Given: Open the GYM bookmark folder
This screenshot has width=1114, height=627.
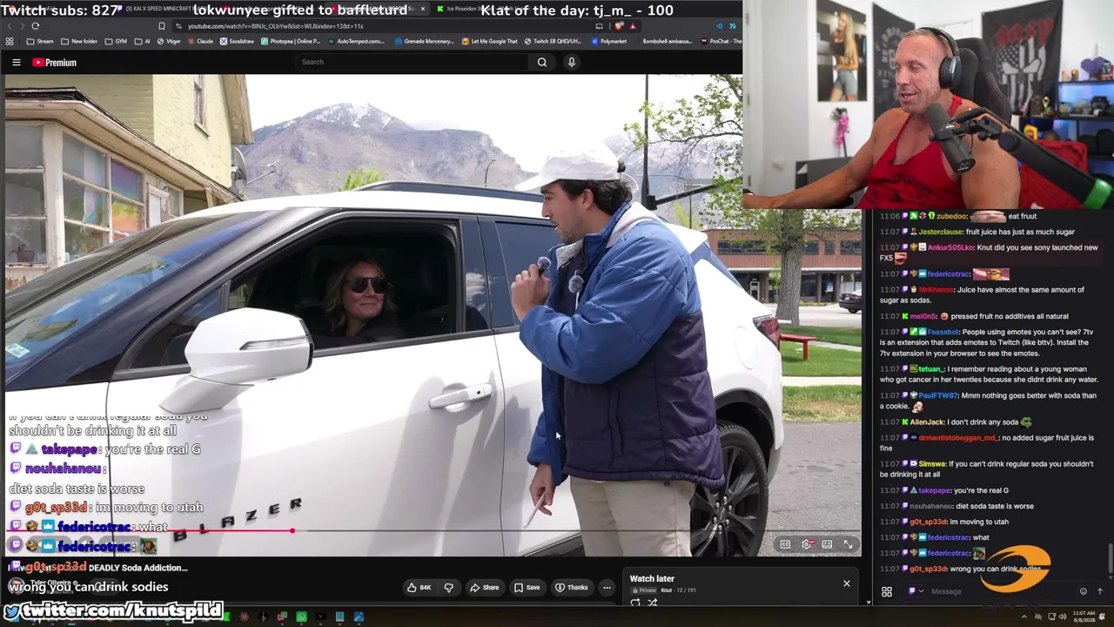Looking at the screenshot, I should point(116,41).
